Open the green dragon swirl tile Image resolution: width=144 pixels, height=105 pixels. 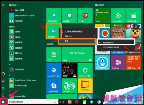[x=69, y=86]
